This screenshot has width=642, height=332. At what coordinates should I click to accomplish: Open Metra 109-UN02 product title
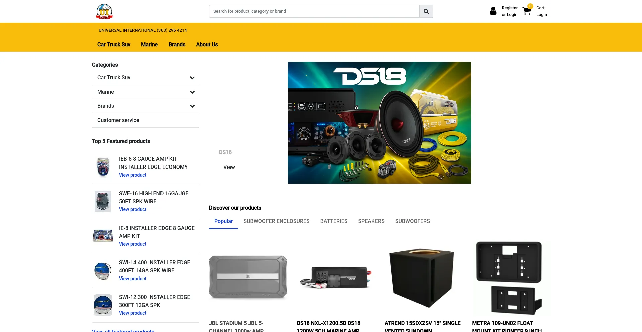(507, 327)
